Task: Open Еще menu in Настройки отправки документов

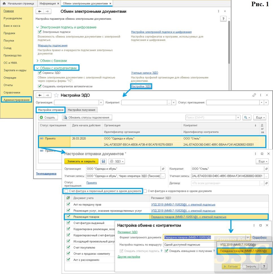Action: coord(262,161)
